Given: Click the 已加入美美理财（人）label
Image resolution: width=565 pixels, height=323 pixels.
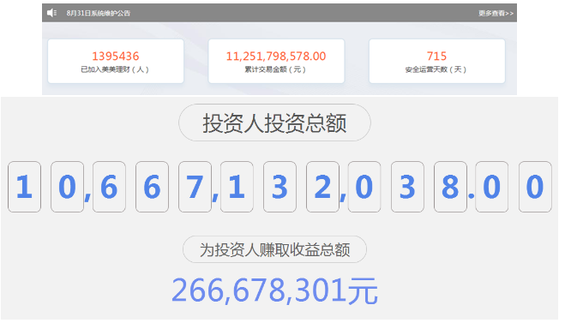Looking at the screenshot, I should point(115,69).
